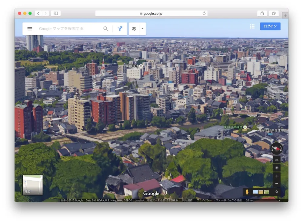
Task: Click the compass to reset map orientation
Action: (276, 148)
